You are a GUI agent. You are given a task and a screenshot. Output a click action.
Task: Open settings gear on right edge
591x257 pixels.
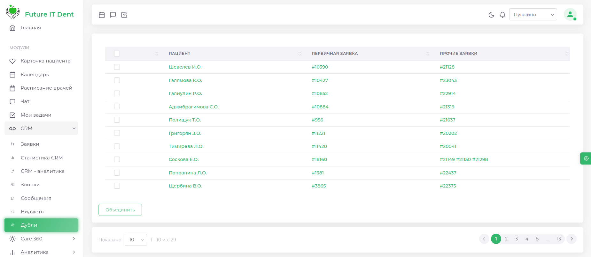pyautogui.click(x=586, y=158)
